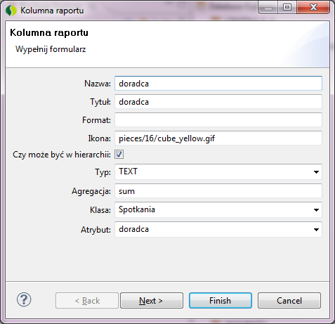Click the 'Czy może być w hierarchii:' label
This screenshot has height=324, width=335.
click(62, 155)
